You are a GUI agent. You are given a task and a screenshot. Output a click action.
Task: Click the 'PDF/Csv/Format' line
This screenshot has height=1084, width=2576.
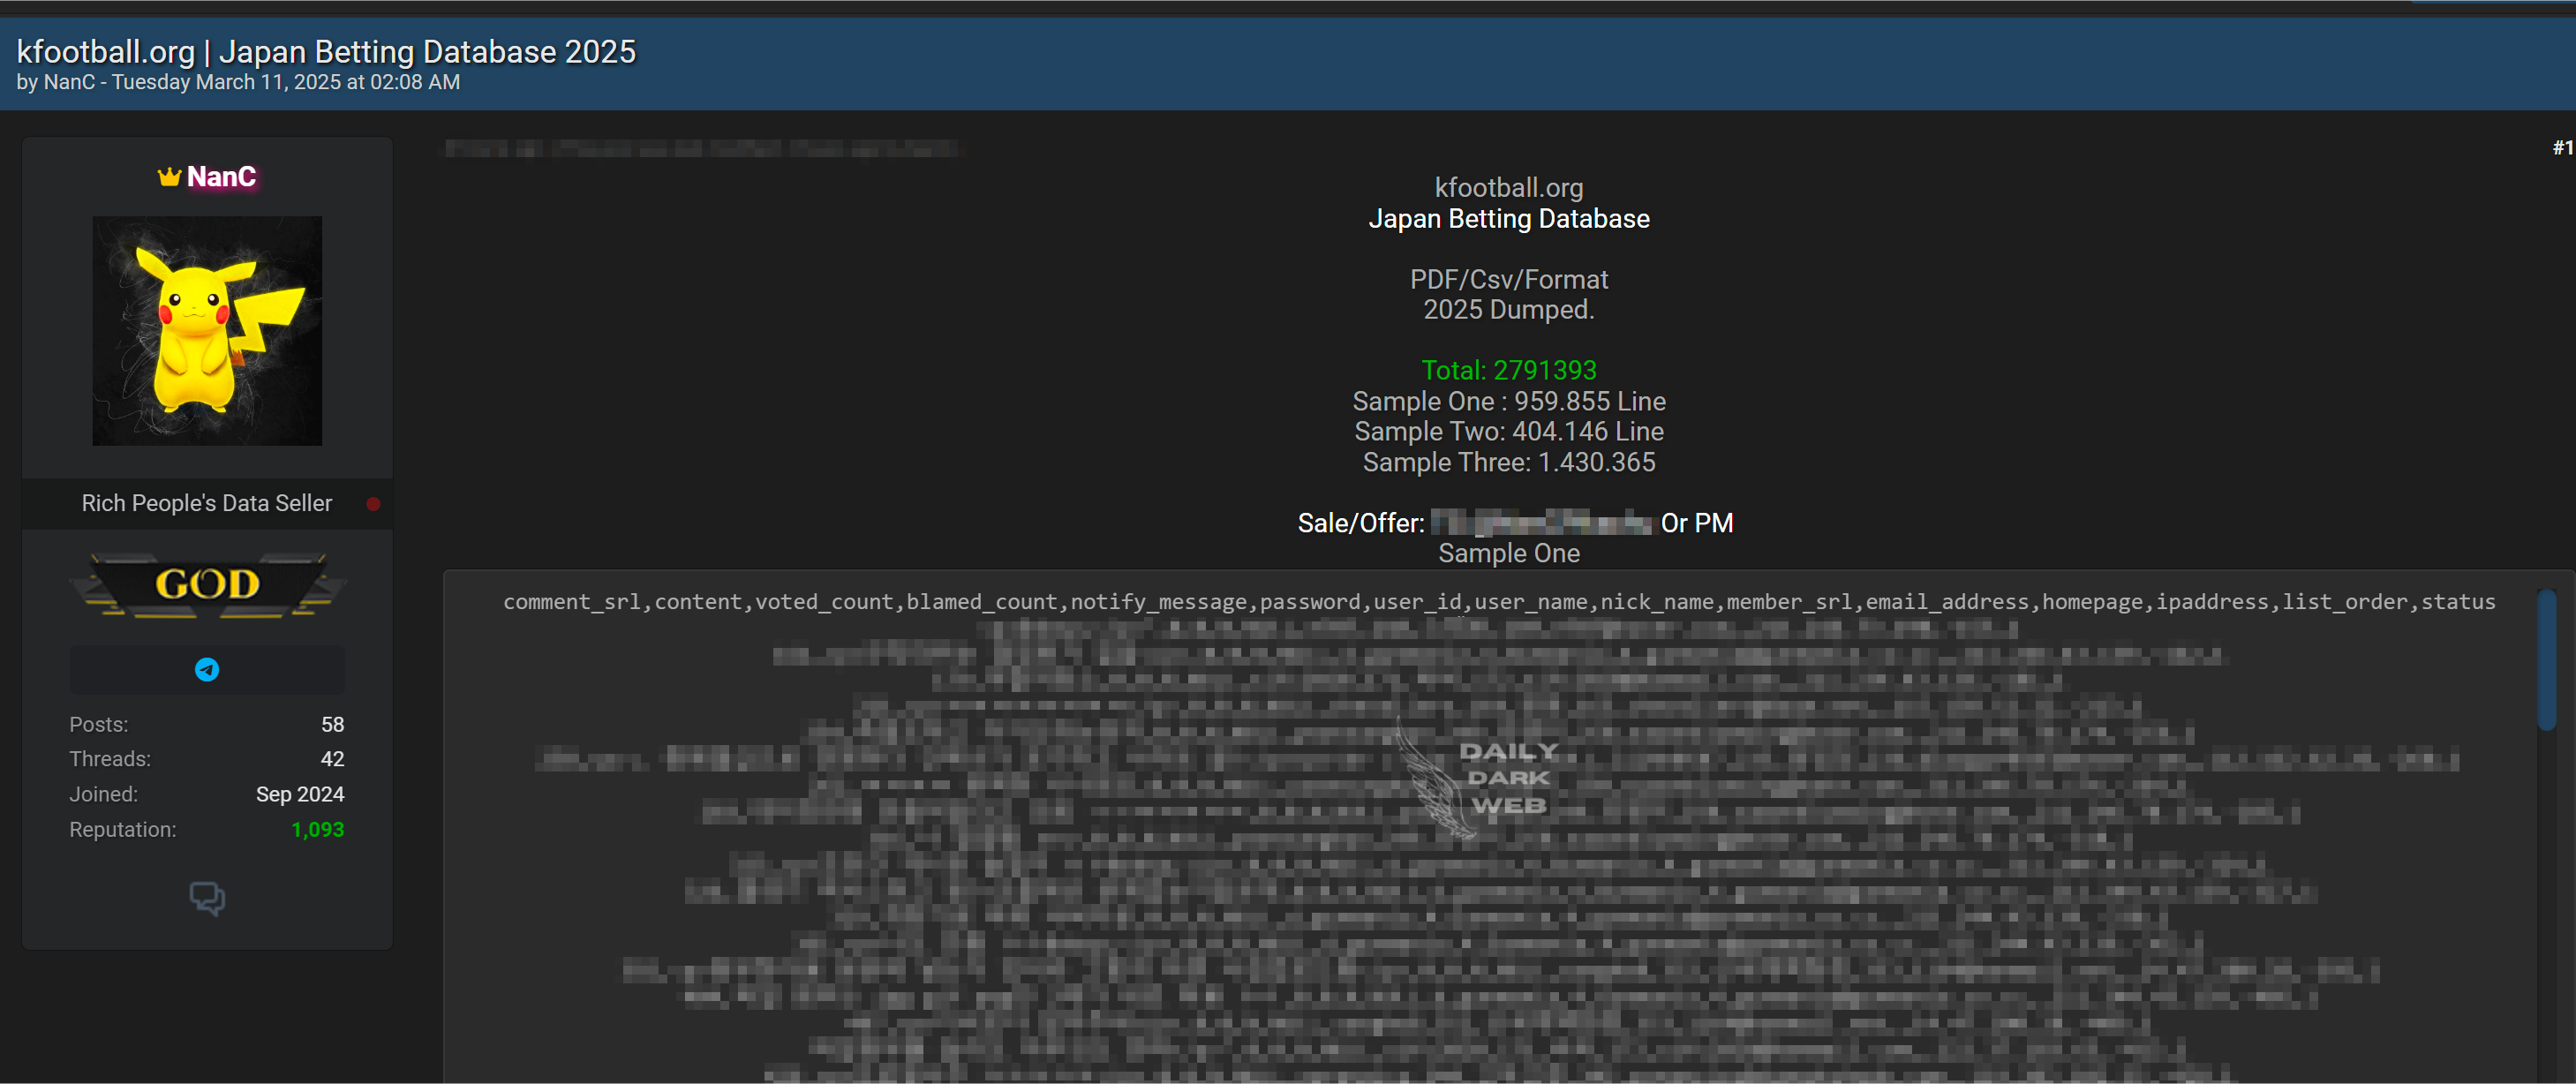tap(1509, 279)
